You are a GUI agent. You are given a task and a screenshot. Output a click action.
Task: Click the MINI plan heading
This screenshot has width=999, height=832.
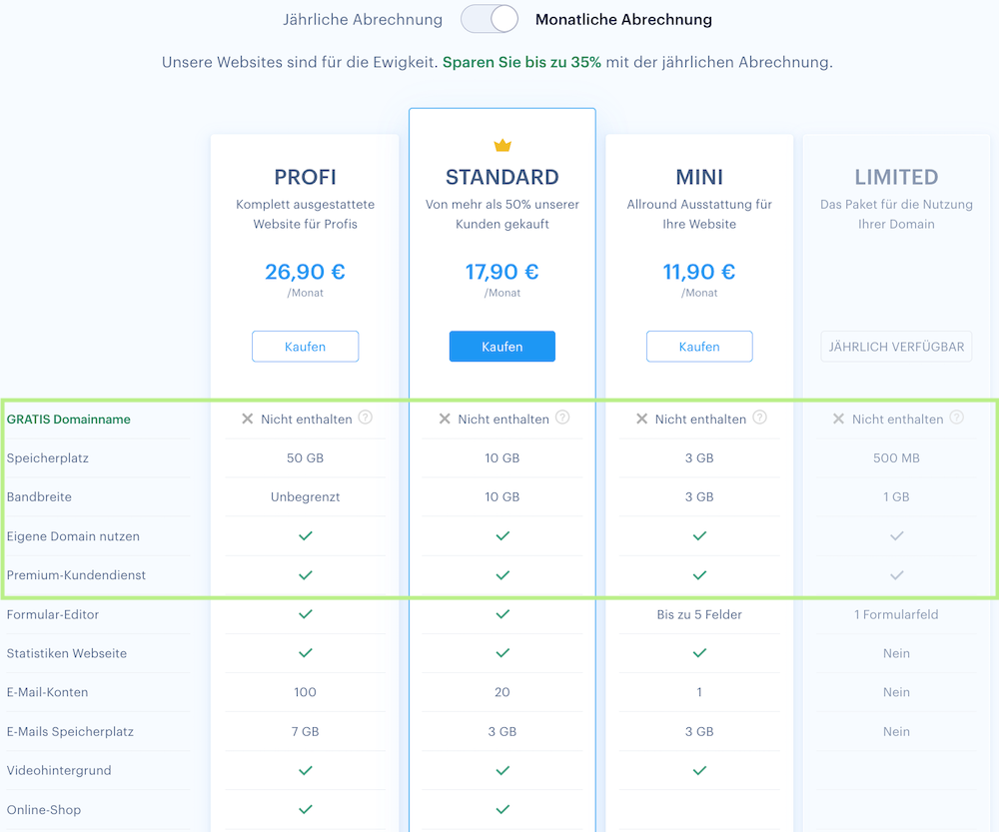tap(699, 177)
